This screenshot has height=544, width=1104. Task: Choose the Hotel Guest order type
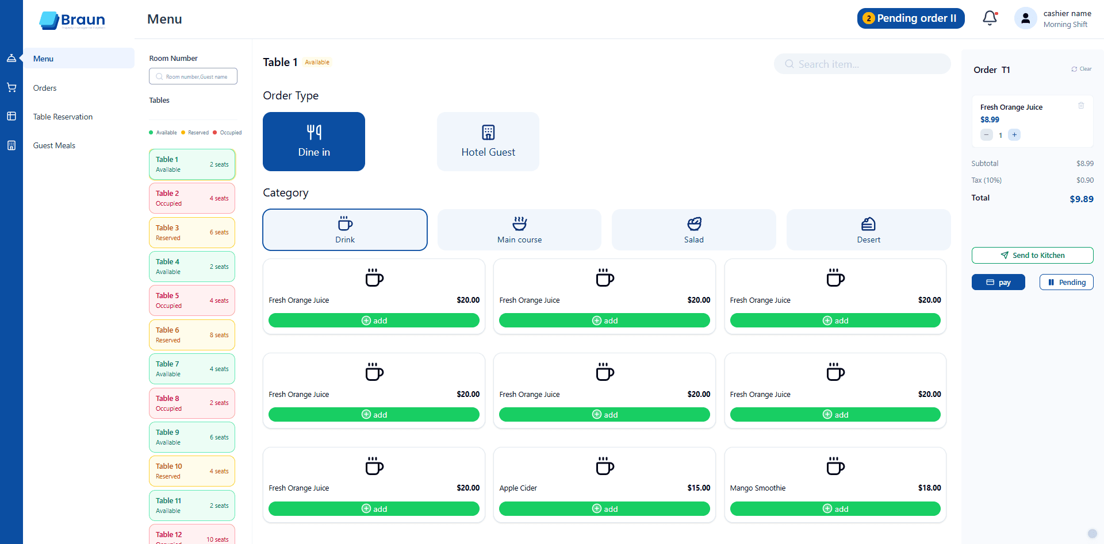[488, 141]
